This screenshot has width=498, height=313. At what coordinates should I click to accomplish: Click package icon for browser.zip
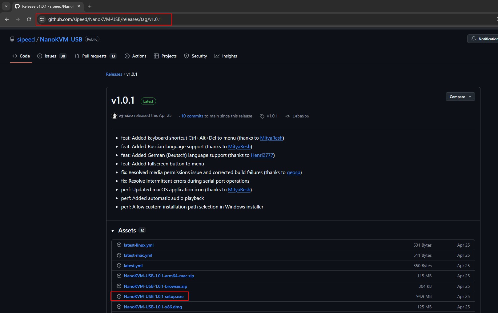(119, 286)
